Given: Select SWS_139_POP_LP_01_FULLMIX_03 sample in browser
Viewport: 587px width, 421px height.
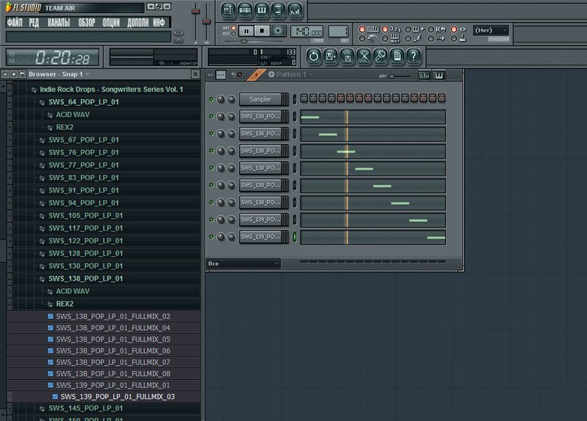Looking at the screenshot, I should tap(118, 397).
